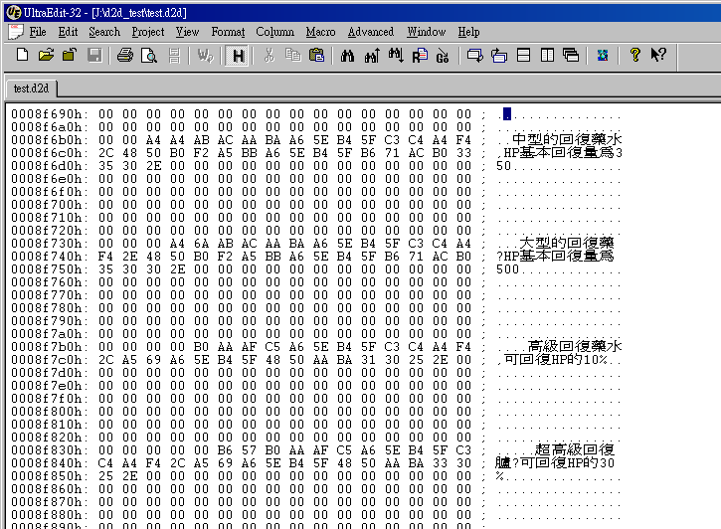Viewport: 721px width, 529px height.
Task: Click the web browser globe icon
Action: pos(603,55)
